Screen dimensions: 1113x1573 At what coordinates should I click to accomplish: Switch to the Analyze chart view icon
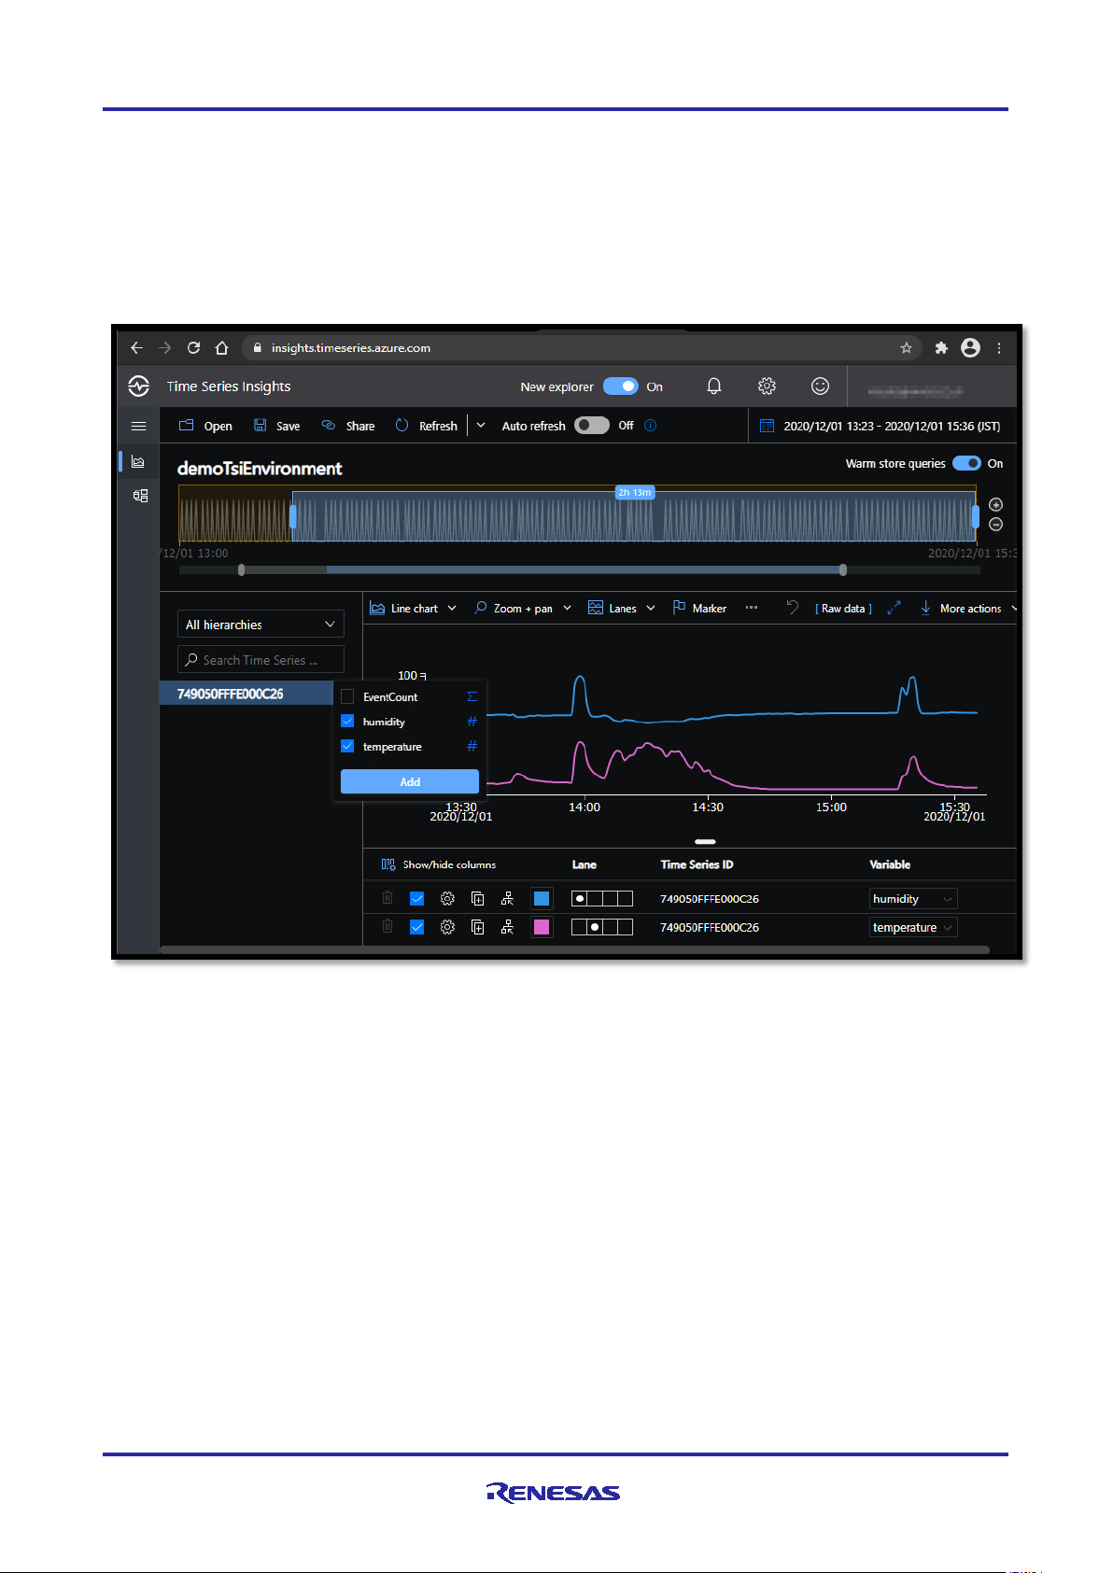(138, 461)
